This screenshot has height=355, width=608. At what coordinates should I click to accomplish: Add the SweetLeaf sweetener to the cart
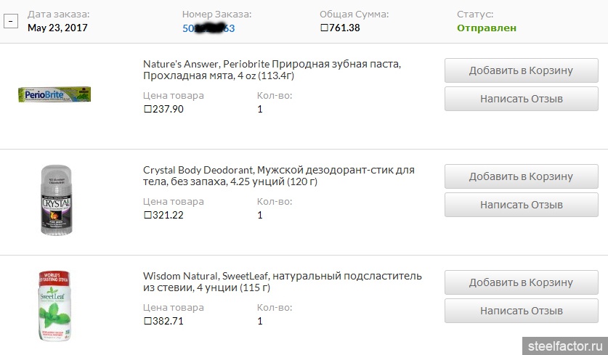point(521,282)
